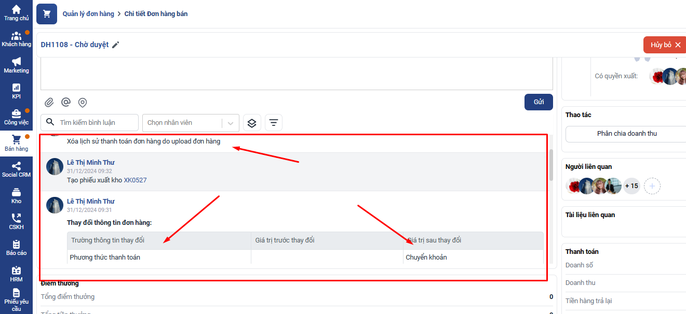Viewport: 686px width, 314px height.
Task: Click the Hủy bỏ cancel button
Action: pos(665,45)
